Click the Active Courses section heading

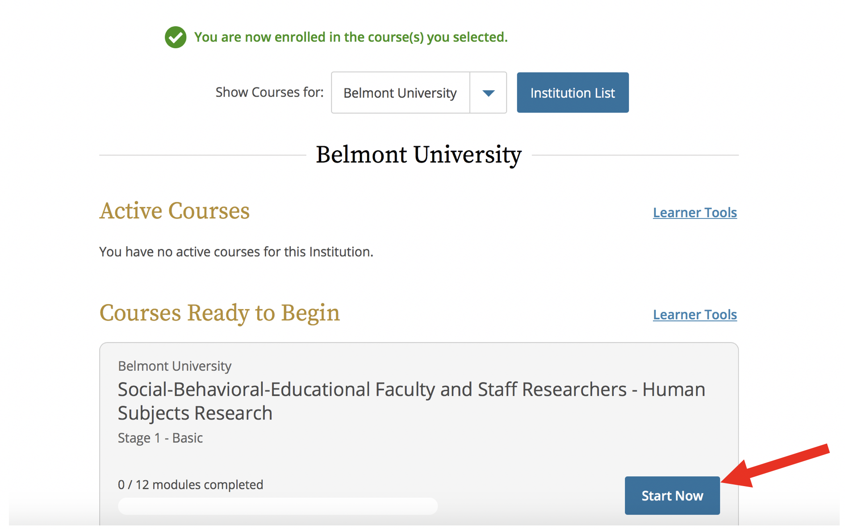174,211
